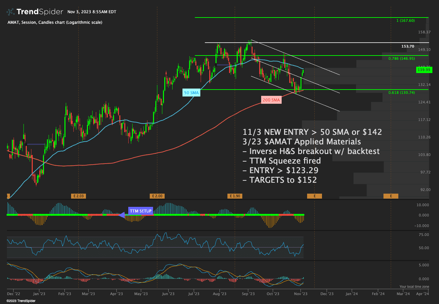Select the E 2.03 earnings marker

(79, 196)
